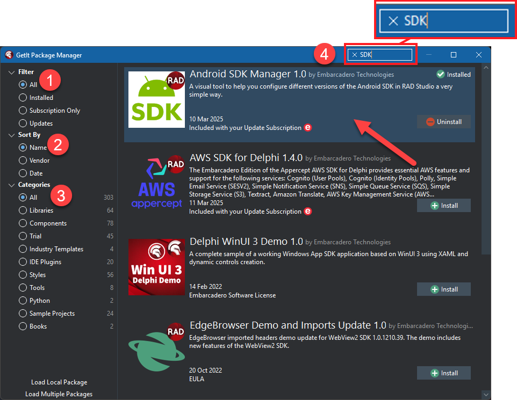Viewport: 517px width, 400px height.
Task: Select the Updates filter option
Action: [x=35, y=123]
